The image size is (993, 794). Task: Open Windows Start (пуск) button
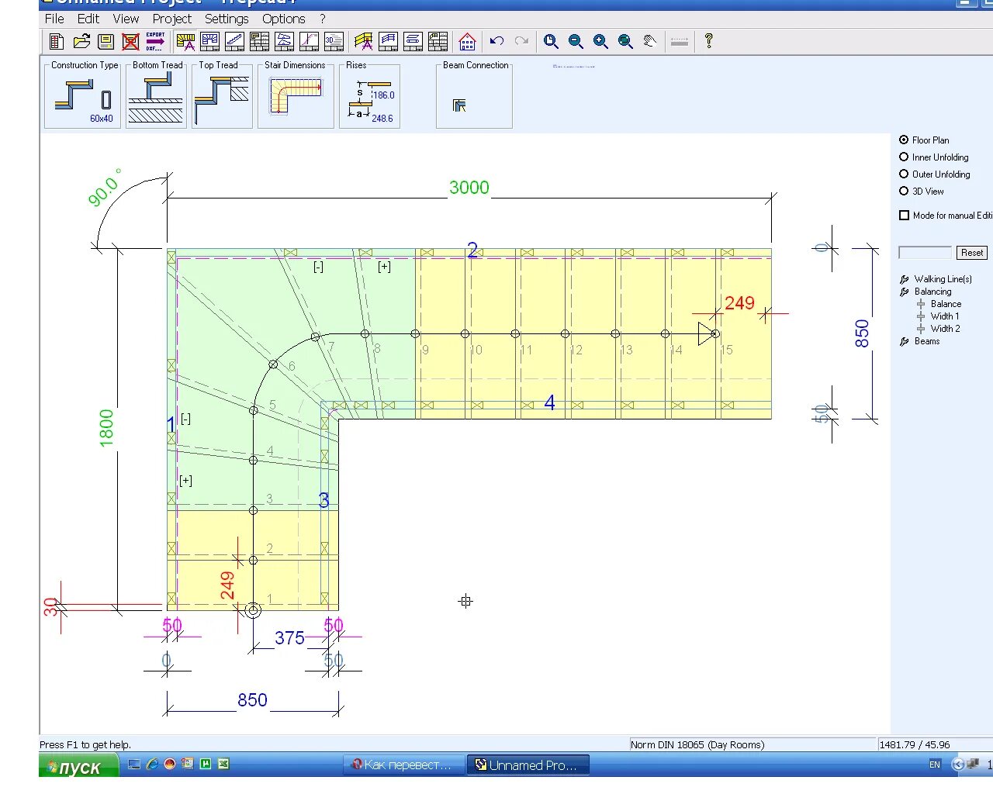[x=78, y=766]
